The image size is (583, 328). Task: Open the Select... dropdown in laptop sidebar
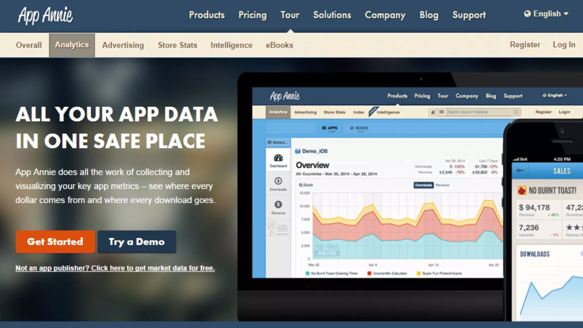pos(278,142)
